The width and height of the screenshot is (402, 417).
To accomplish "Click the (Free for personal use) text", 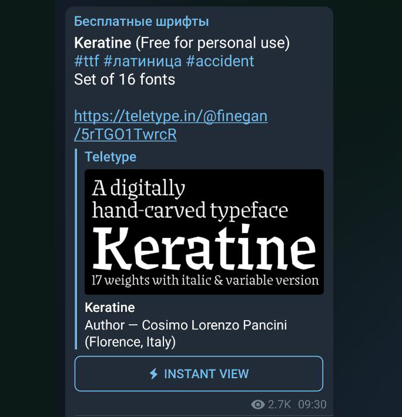I will (213, 43).
